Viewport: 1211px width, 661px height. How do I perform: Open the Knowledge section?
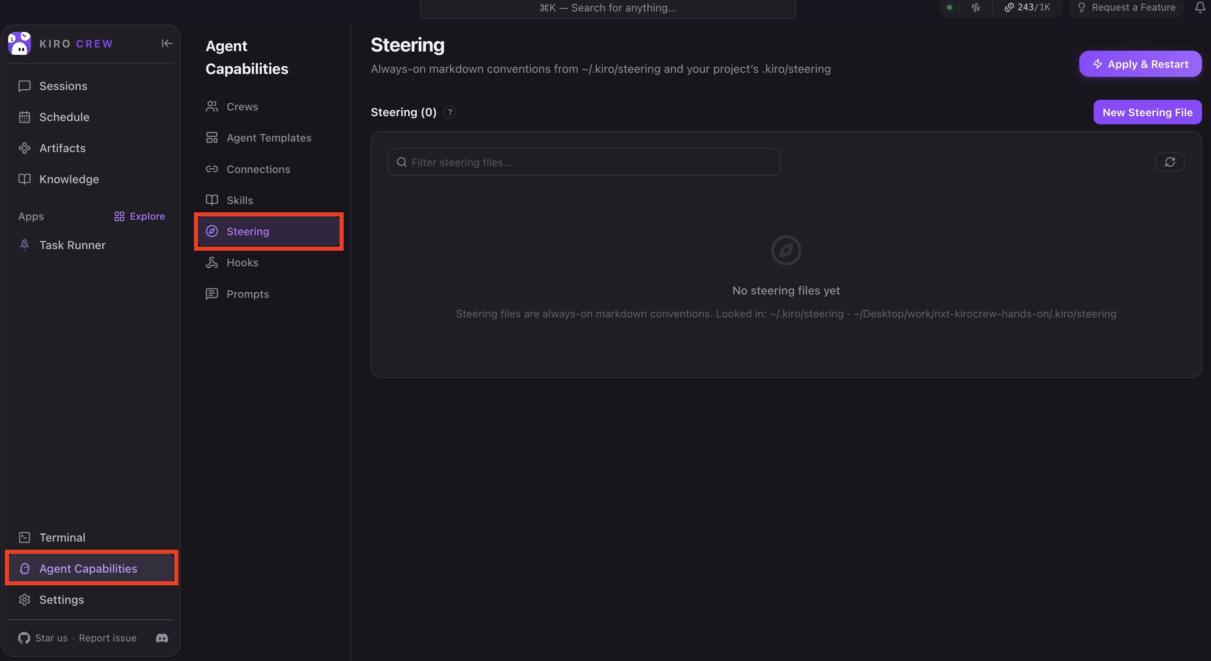(x=91, y=179)
